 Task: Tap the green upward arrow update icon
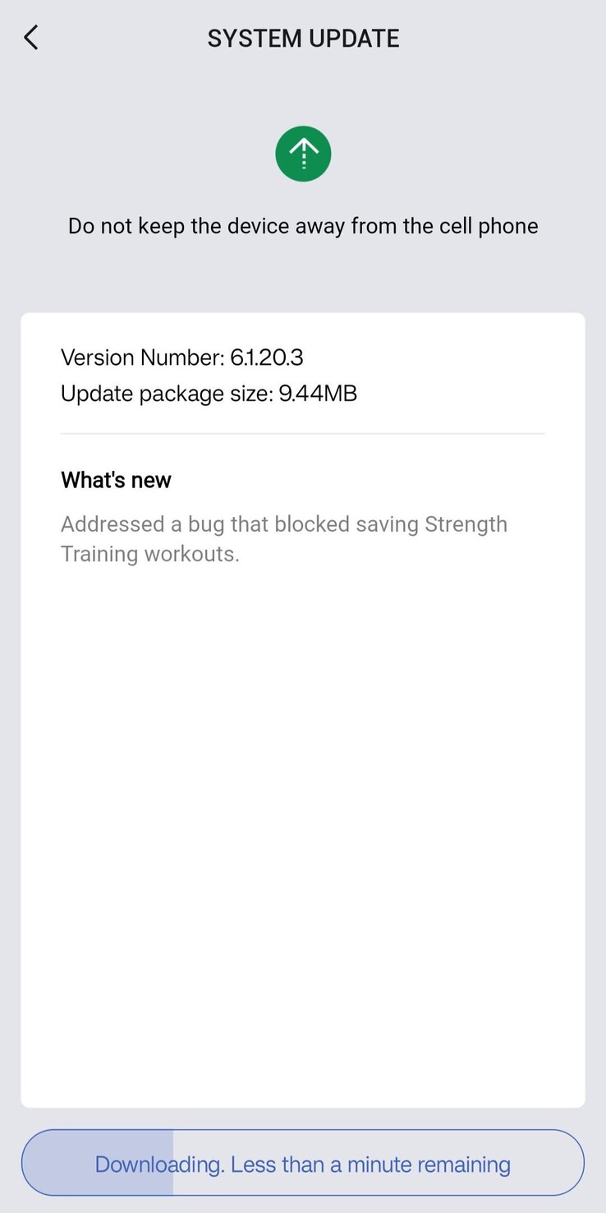pyautogui.click(x=303, y=154)
